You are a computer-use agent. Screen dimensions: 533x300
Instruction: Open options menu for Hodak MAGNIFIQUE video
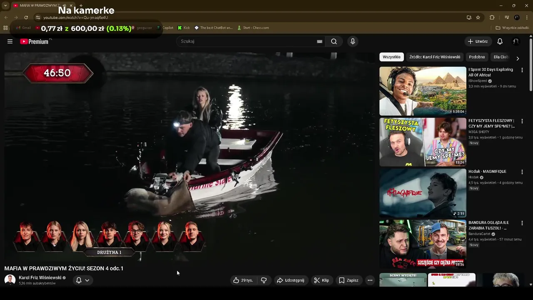coord(522,172)
